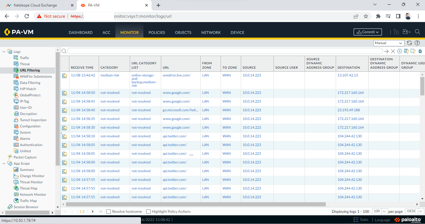Switch to the POLICIES tab
425x224 pixels.
(157, 33)
